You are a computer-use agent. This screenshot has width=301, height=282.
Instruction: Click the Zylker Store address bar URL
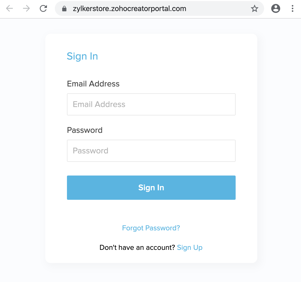click(129, 8)
